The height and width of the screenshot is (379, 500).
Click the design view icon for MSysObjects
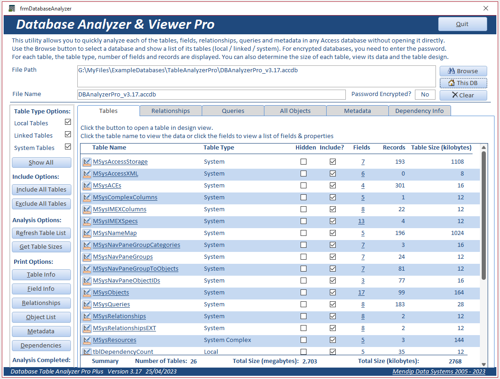coord(87,293)
